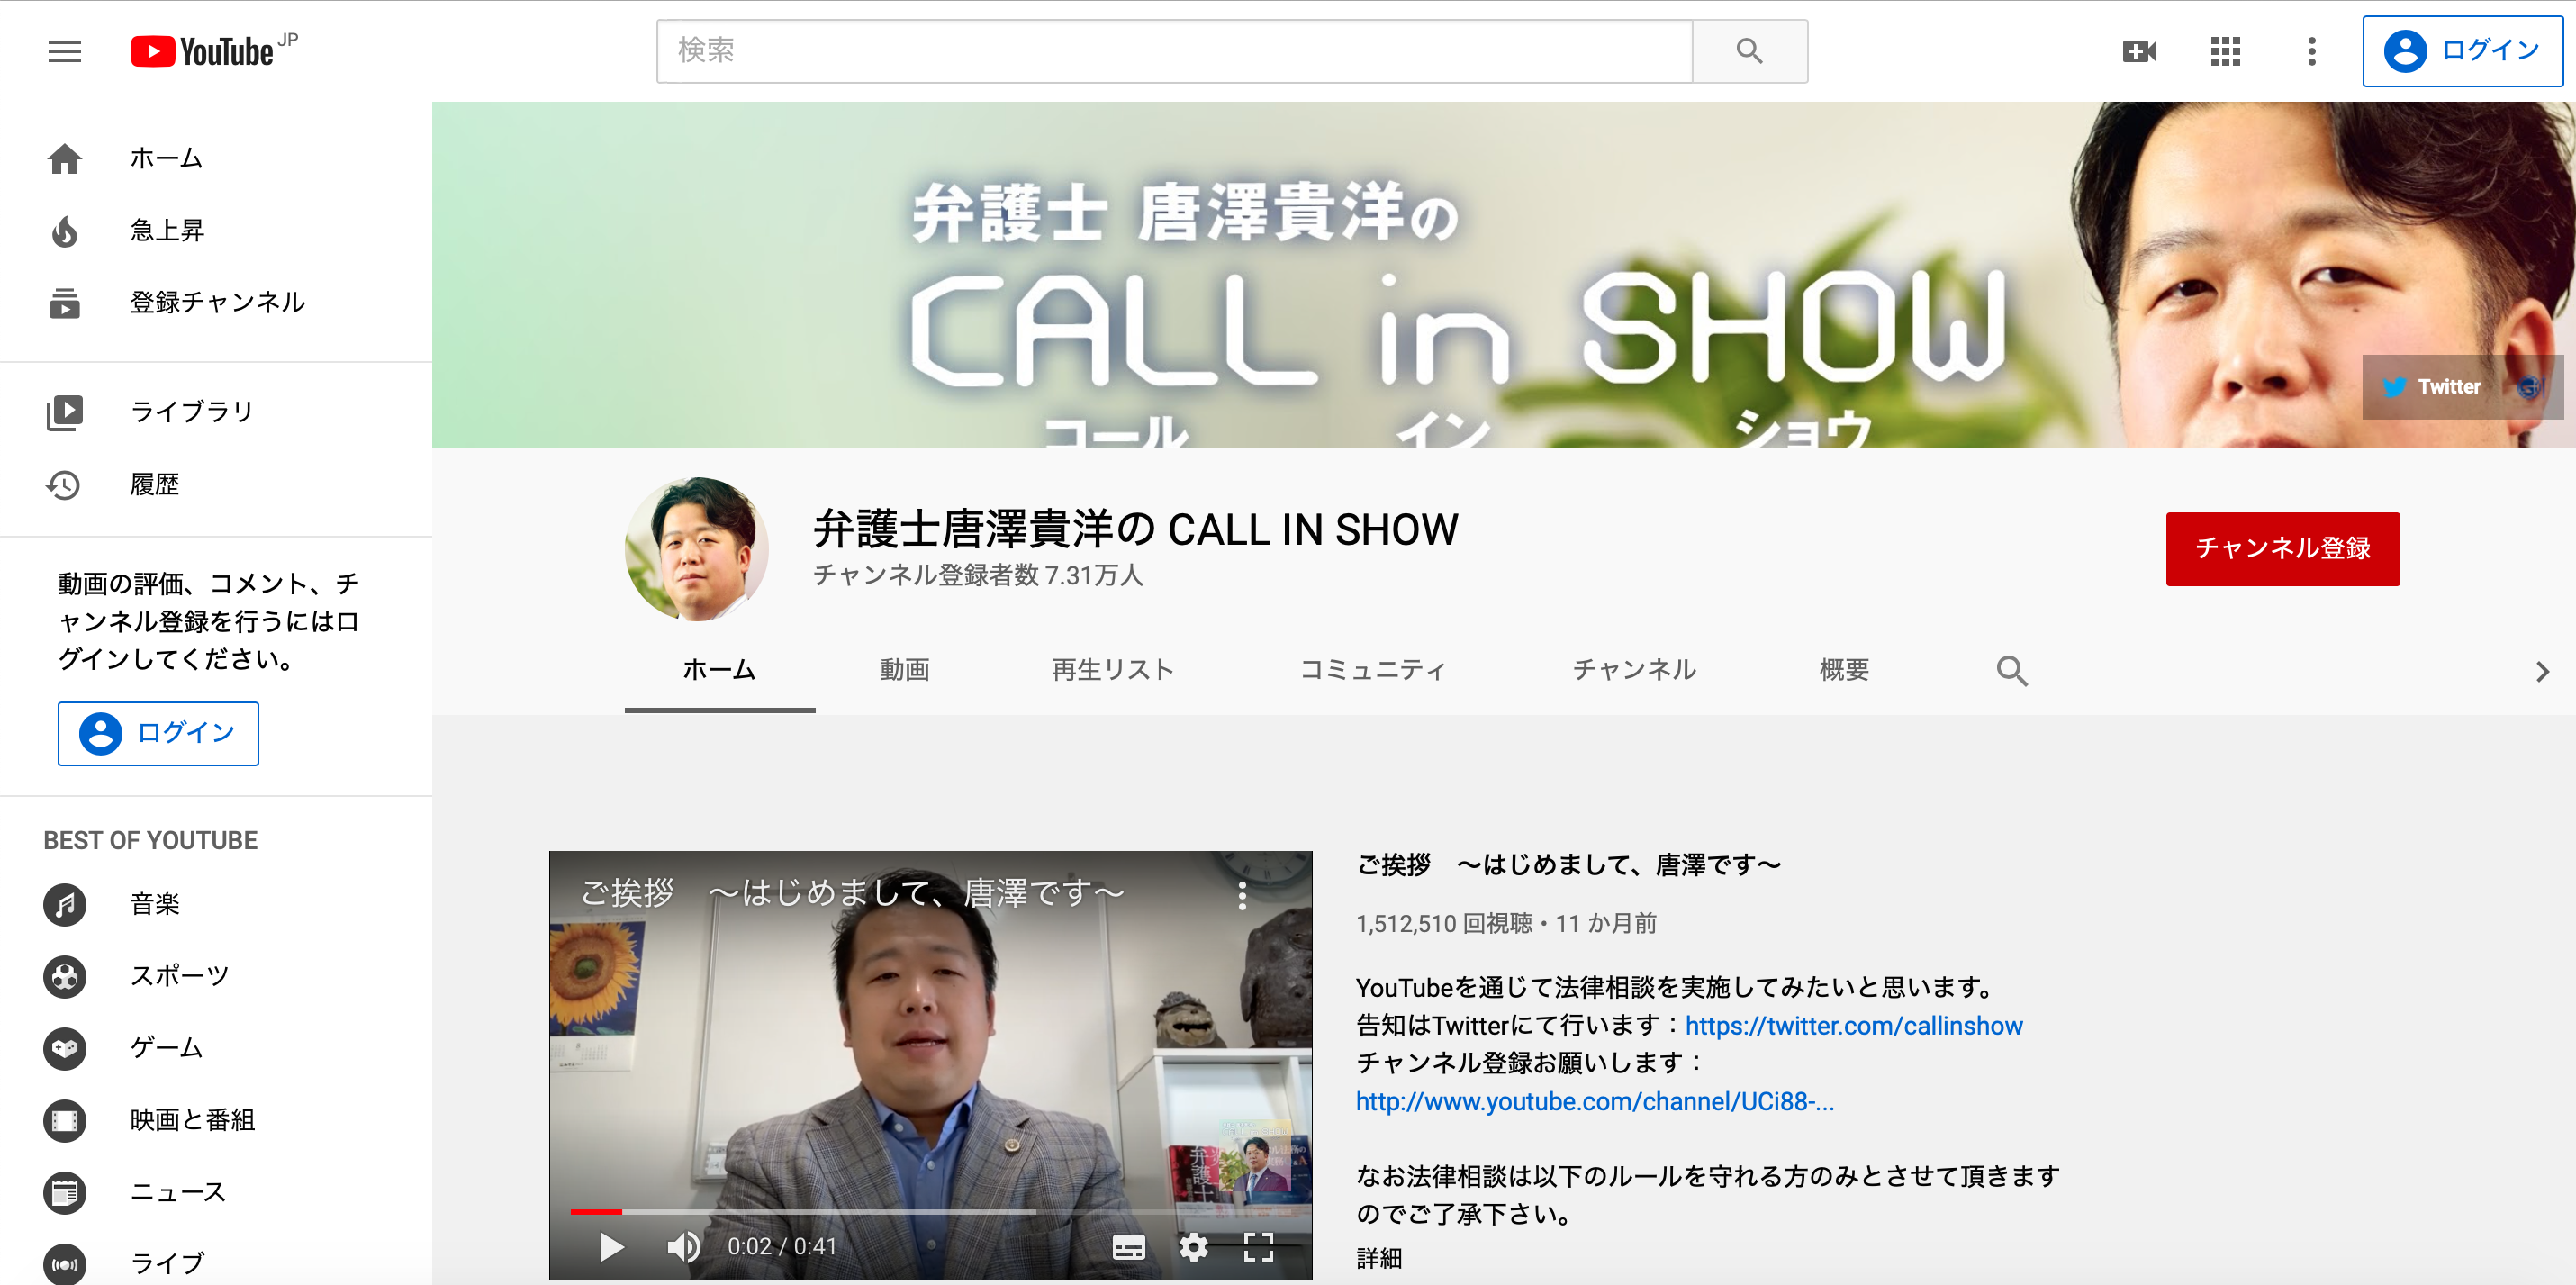Click the ライブ live broadcast icon

pos(65,1264)
